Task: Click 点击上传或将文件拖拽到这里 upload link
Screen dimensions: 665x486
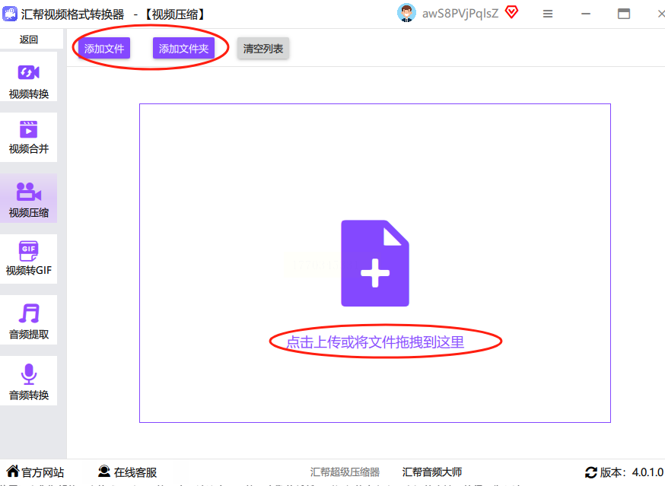Action: coord(375,341)
